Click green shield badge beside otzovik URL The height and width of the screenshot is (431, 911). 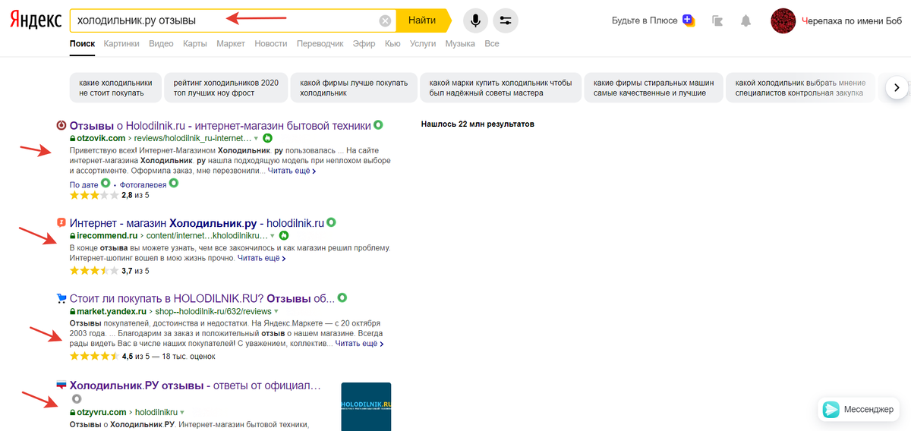point(268,138)
